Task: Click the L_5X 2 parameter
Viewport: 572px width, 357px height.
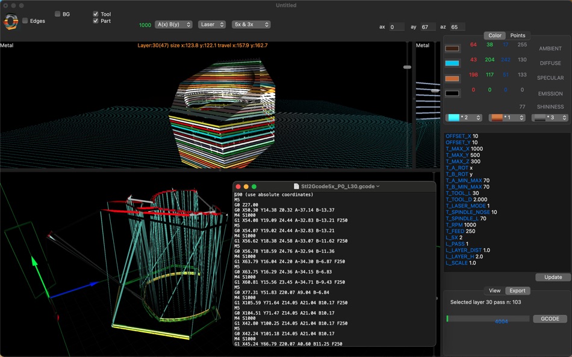Action: pyautogui.click(x=454, y=237)
